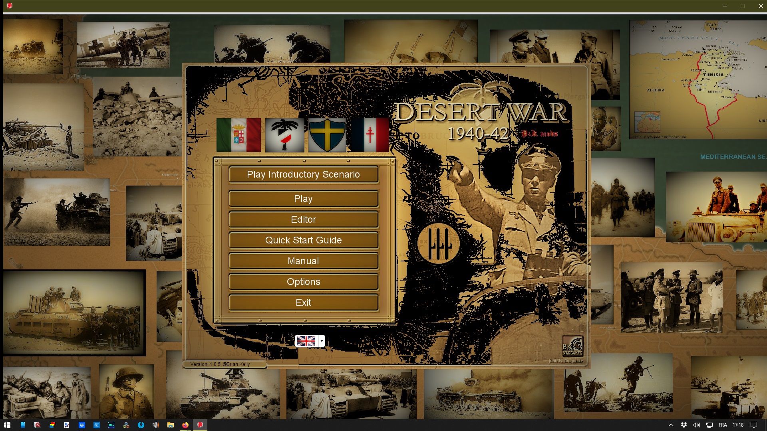Image resolution: width=767 pixels, height=431 pixels.
Task: Open the scenario Editor
Action: coord(303,219)
